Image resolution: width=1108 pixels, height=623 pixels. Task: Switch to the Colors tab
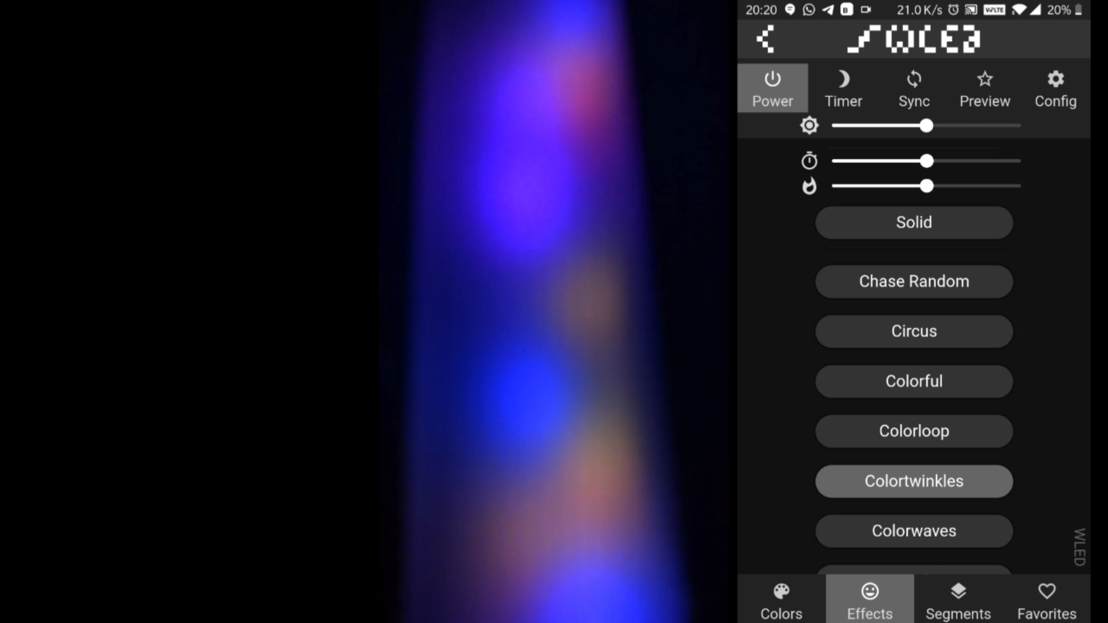[781, 600]
